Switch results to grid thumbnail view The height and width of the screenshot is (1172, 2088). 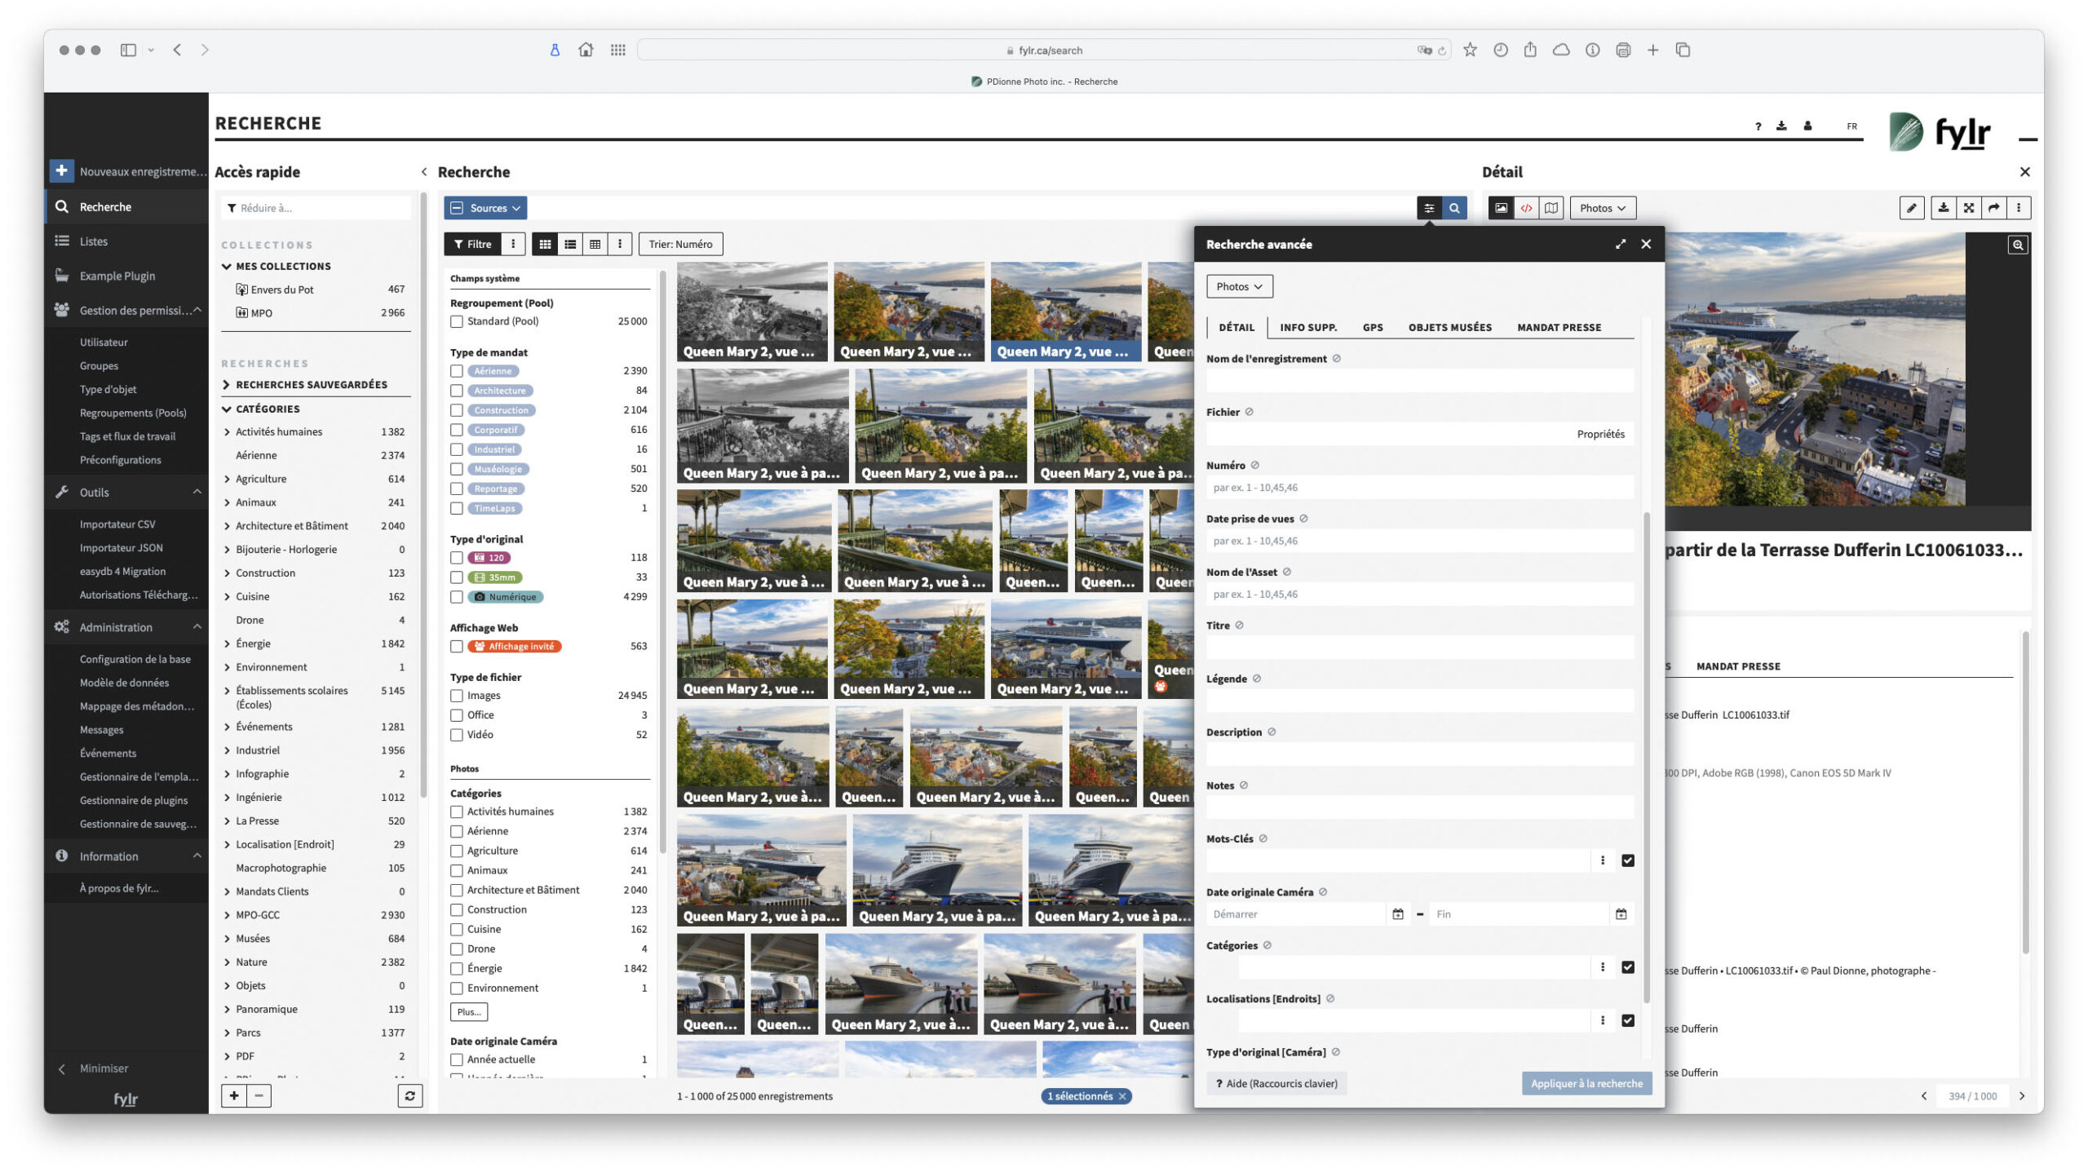[545, 244]
